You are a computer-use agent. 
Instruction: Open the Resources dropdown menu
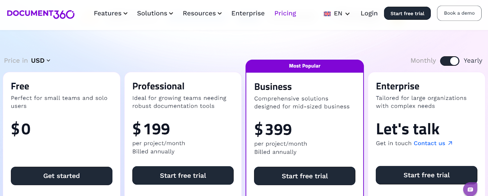coord(202,13)
